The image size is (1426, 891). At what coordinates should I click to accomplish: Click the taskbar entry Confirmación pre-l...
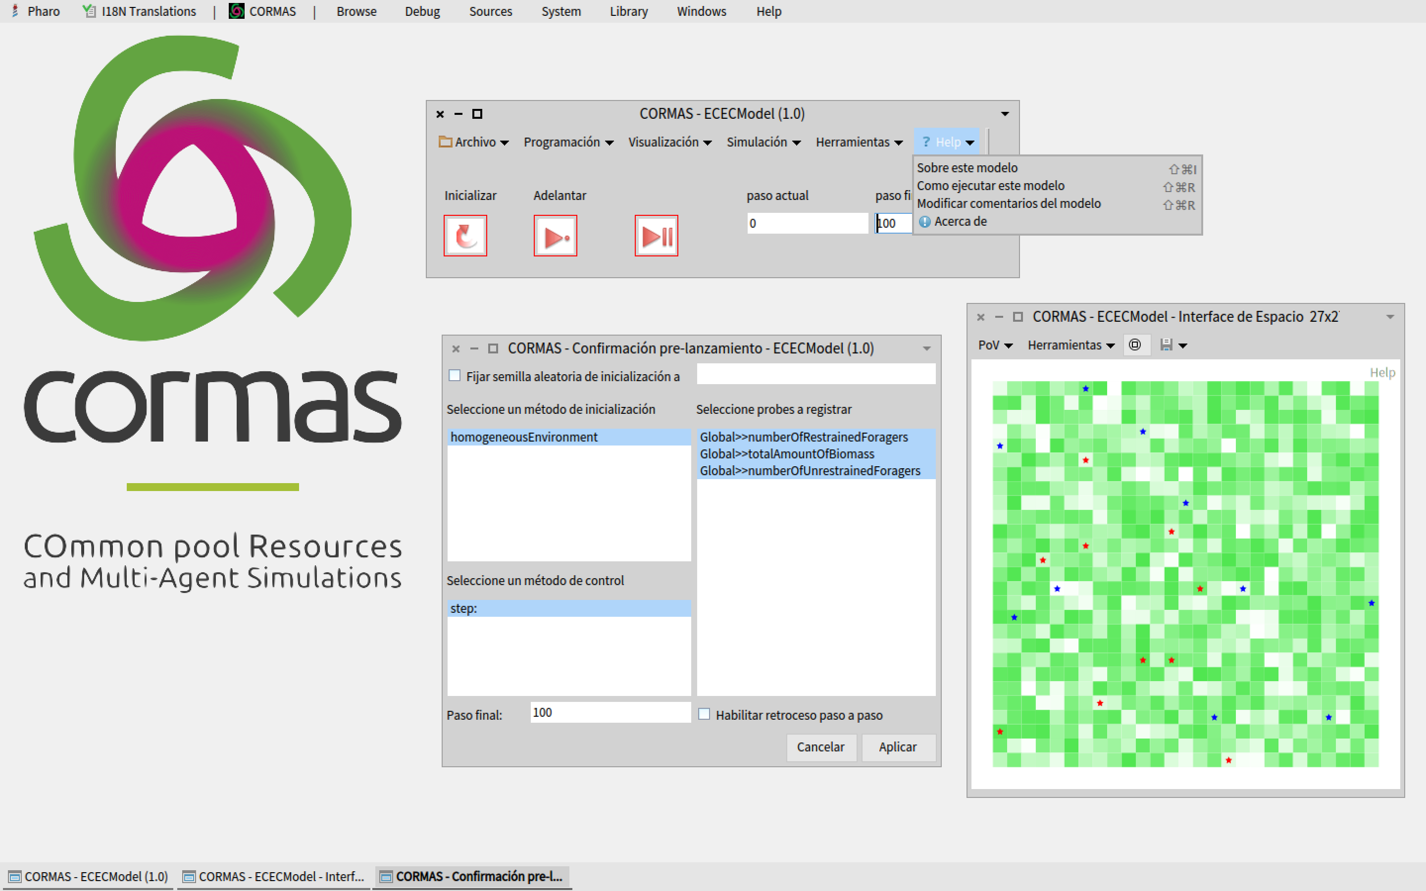(471, 877)
